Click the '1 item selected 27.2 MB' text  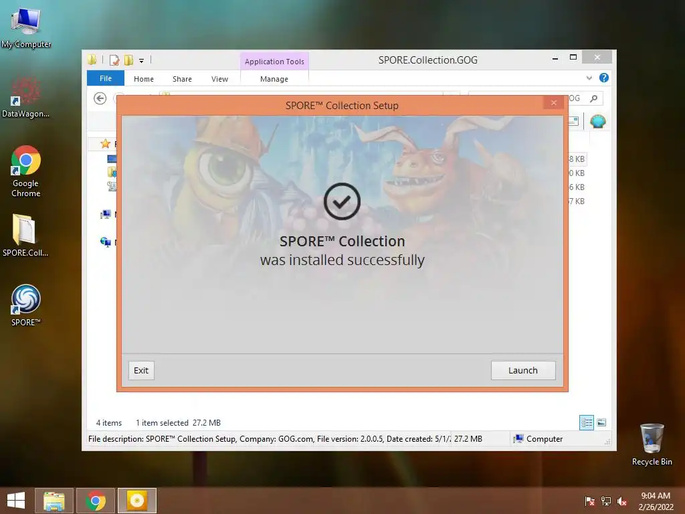point(178,423)
